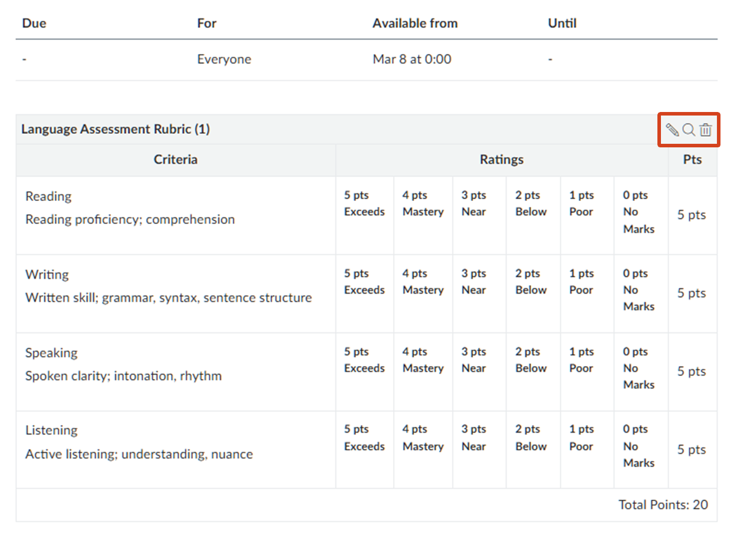The height and width of the screenshot is (534, 737).
Task: Click the Due column header
Action: [34, 24]
